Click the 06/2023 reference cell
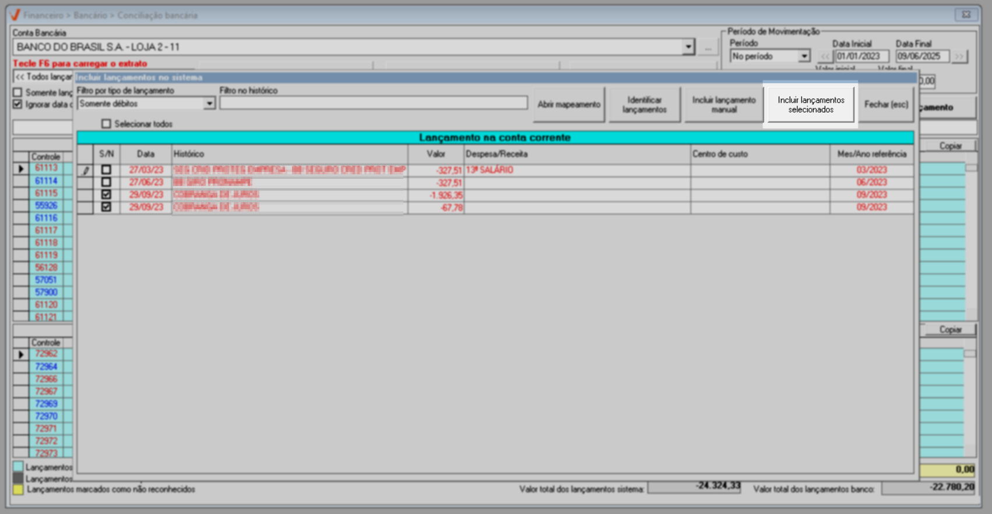Viewport: 992px width, 514px height. tap(872, 182)
